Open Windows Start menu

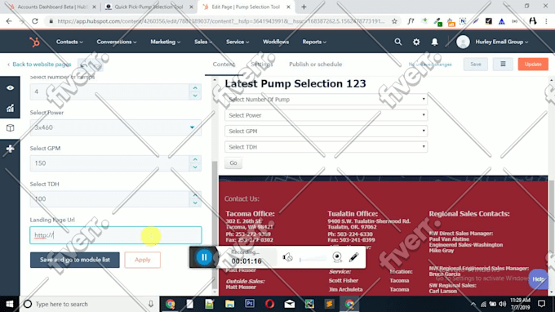click(x=10, y=304)
